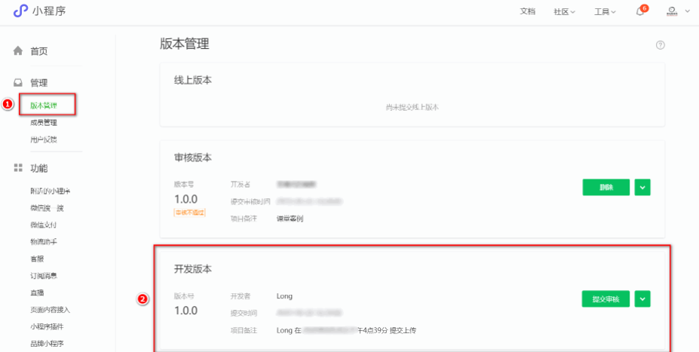Image resolution: width=699 pixels, height=352 pixels.
Task: Click the 审核不通过 status tag
Action: (x=189, y=213)
